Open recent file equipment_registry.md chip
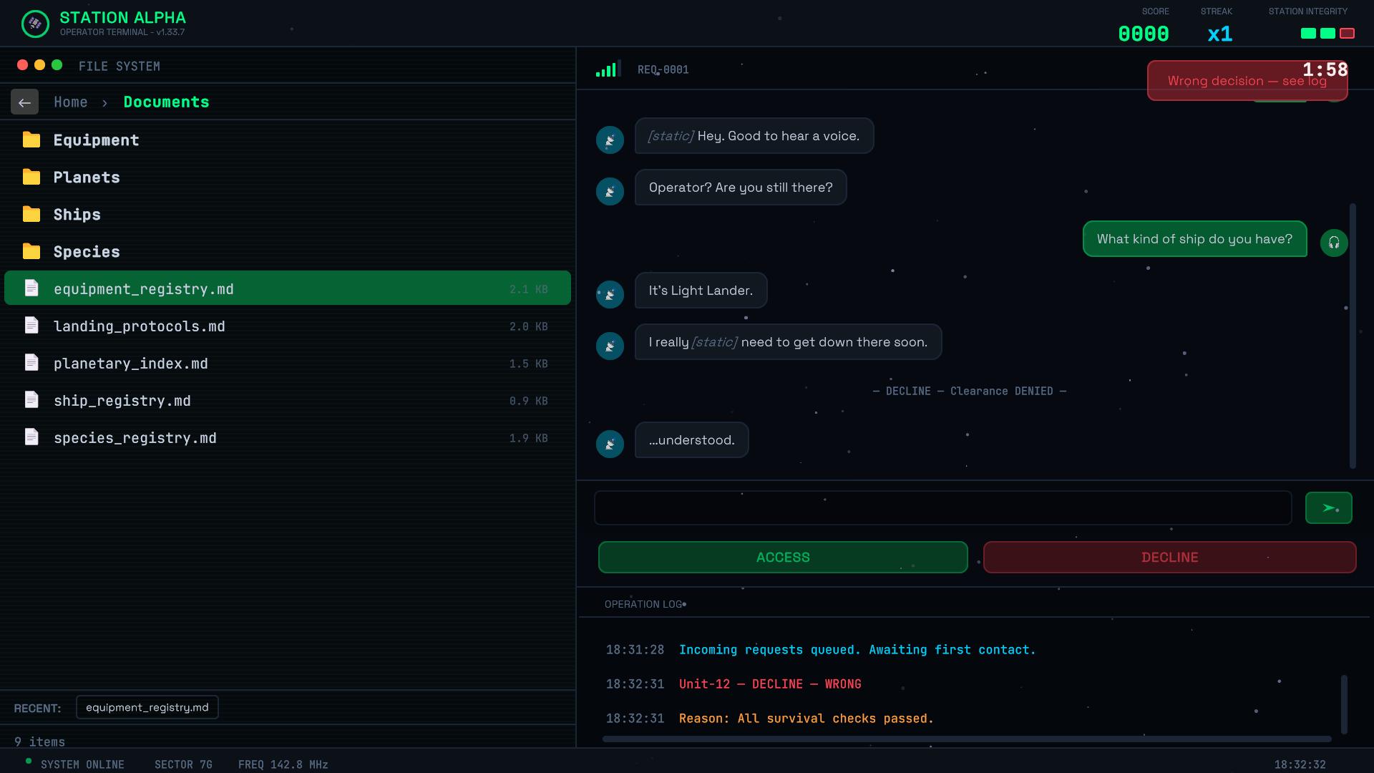 click(x=147, y=707)
